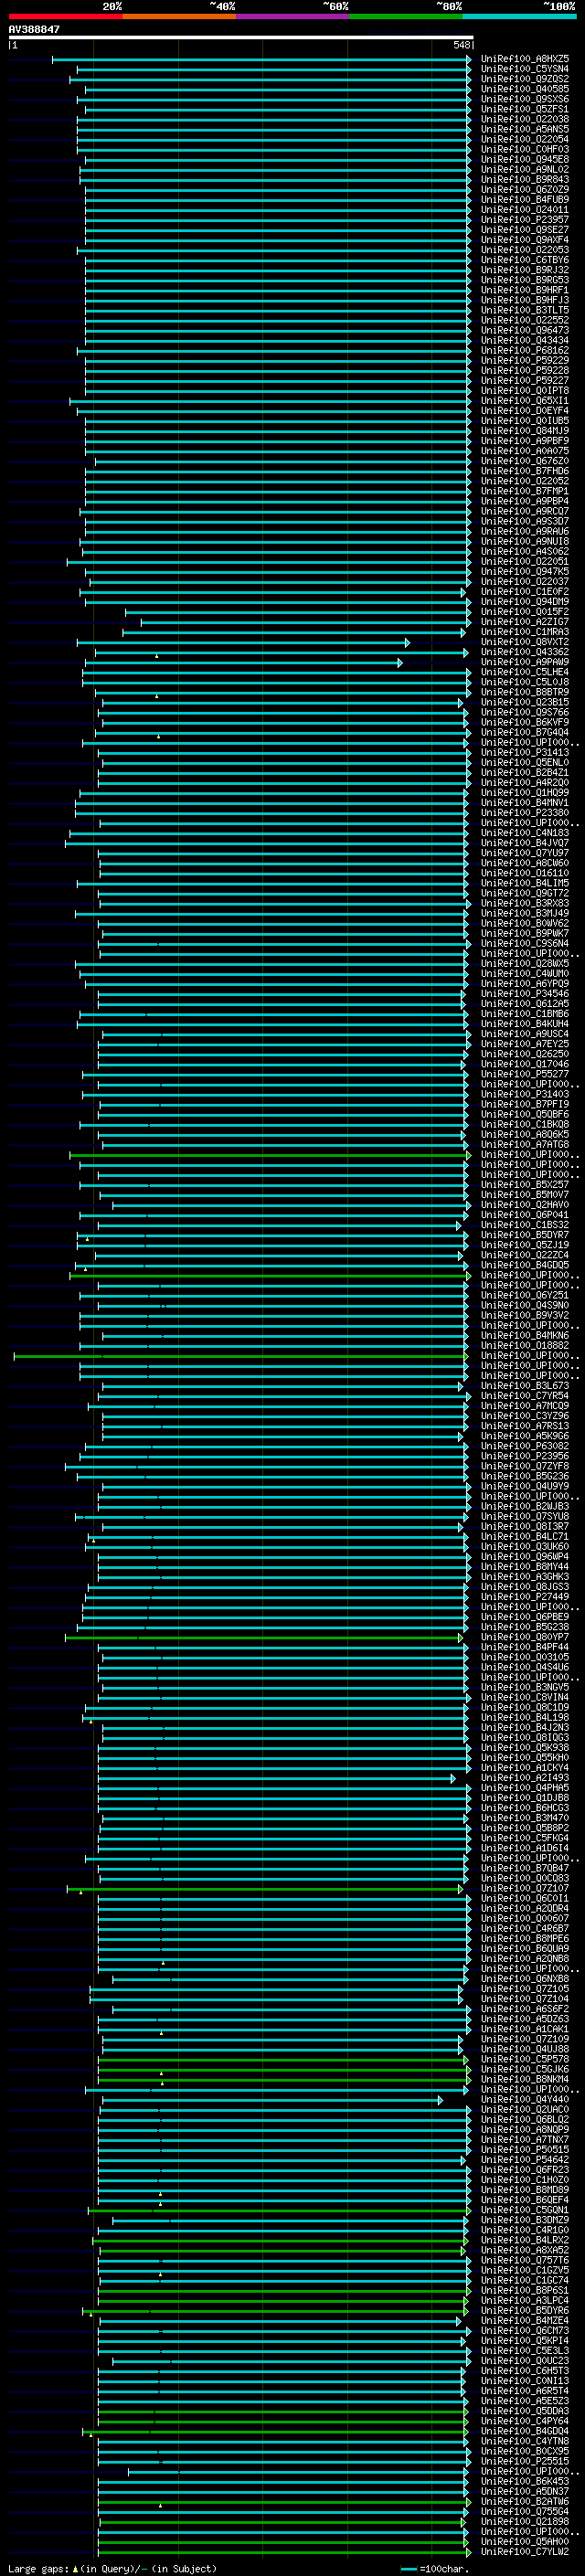This screenshot has width=585, height=2576.
Task: Select the label UniRef100_B7G4Q4
Action: (x=525, y=732)
